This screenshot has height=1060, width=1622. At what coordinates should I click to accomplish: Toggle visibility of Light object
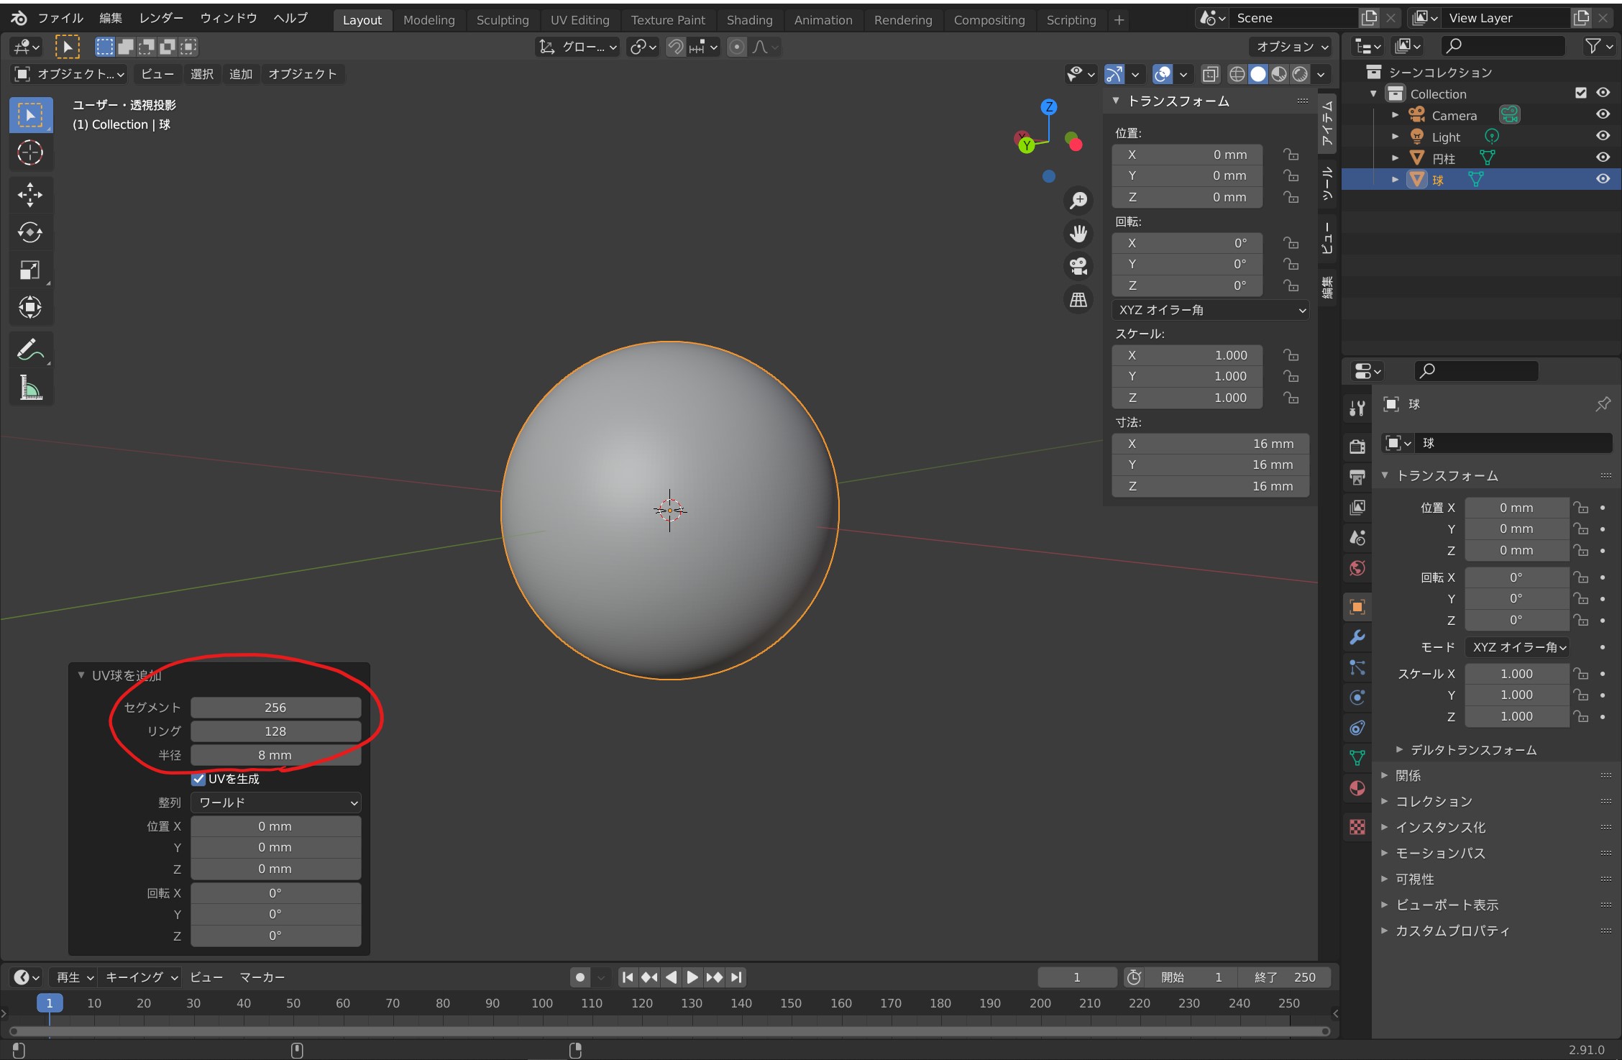pos(1603,136)
